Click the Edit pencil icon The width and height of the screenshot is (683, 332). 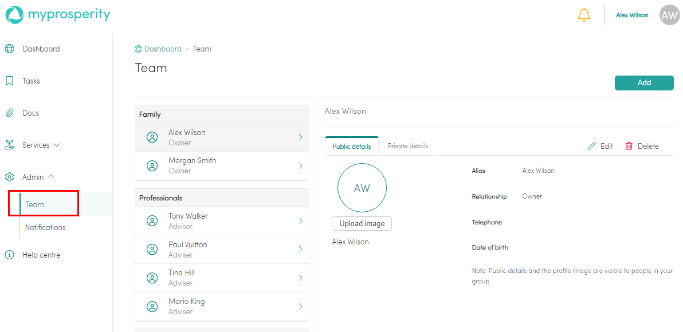[x=592, y=147]
